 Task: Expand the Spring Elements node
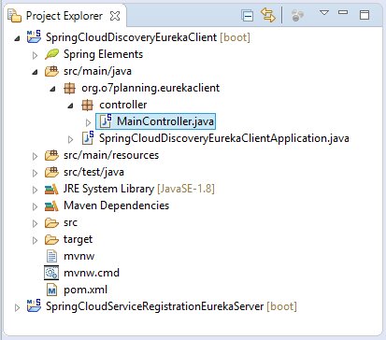click(35, 55)
